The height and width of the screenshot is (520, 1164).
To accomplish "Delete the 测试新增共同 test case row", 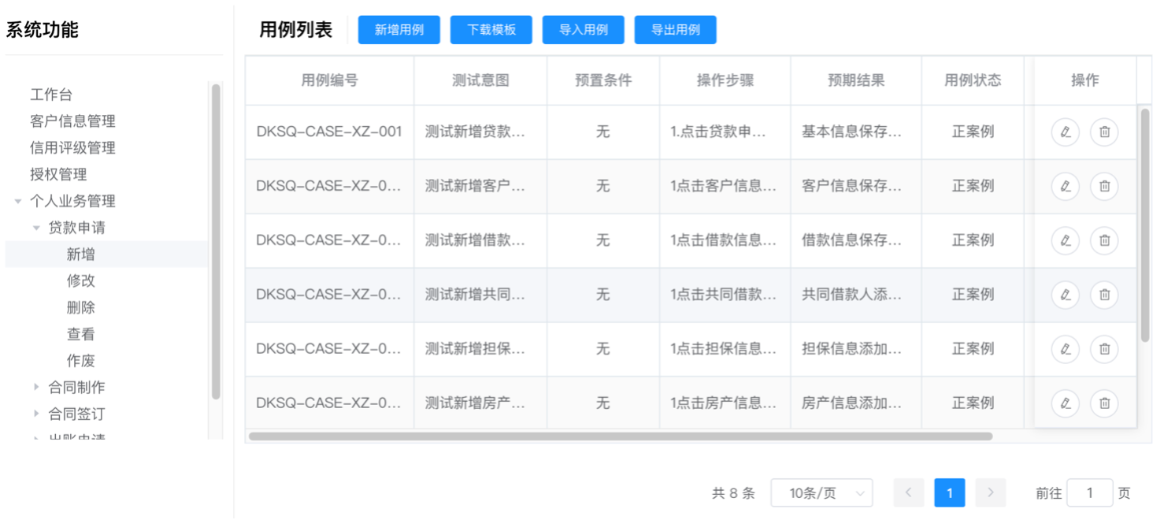I will pyautogui.click(x=1104, y=295).
